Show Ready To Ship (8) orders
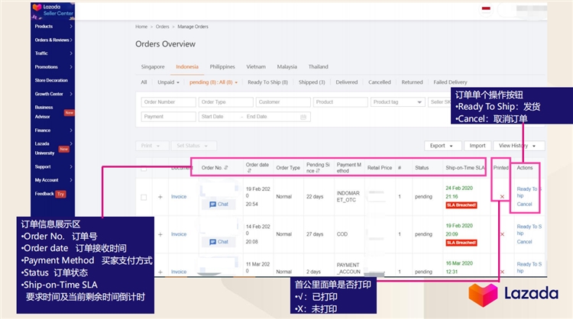The width and height of the screenshot is (573, 319). point(268,82)
